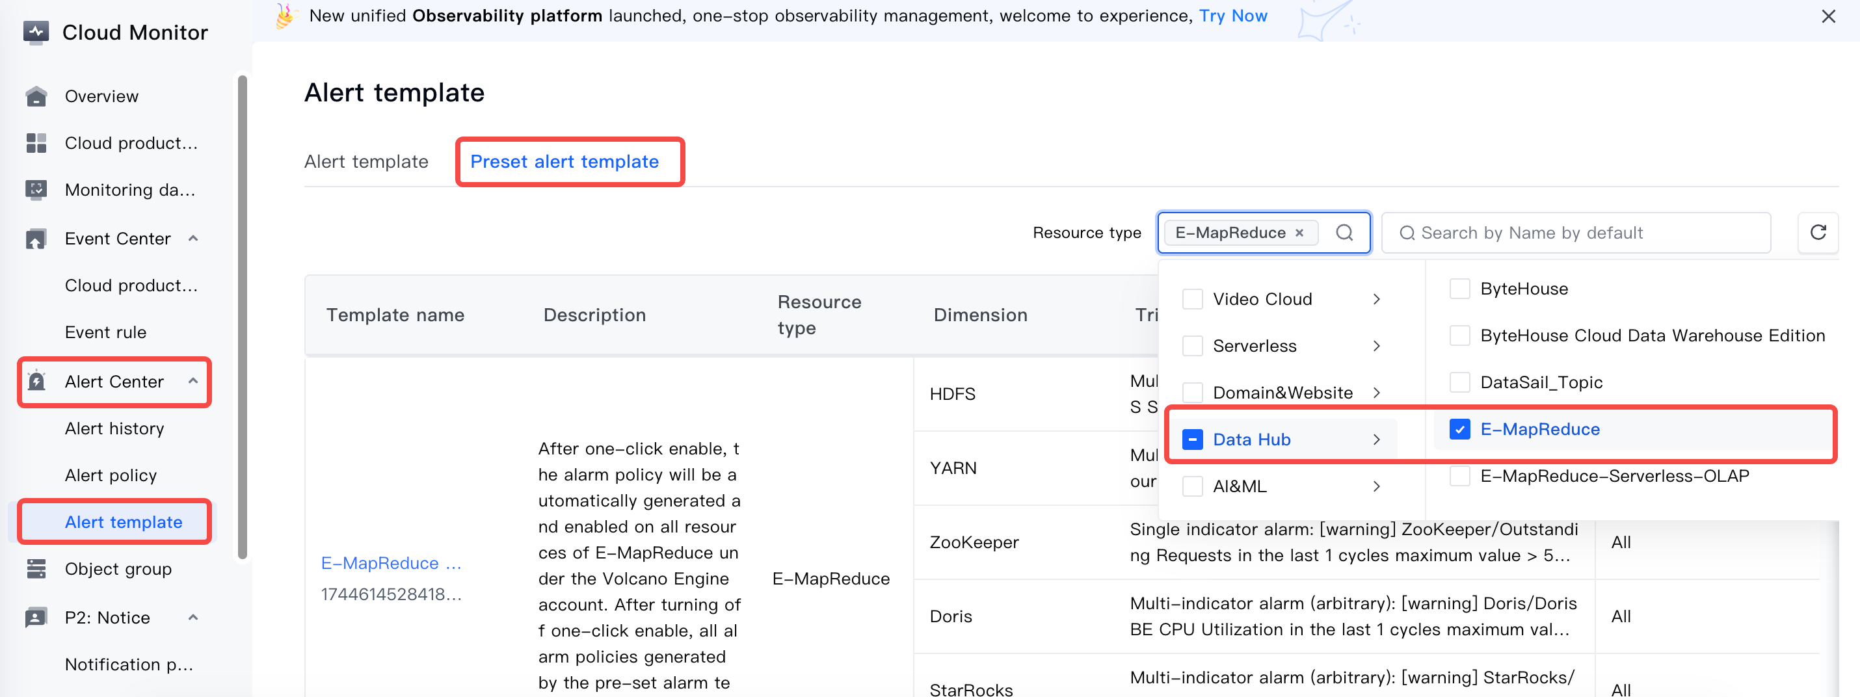Viewport: 1860px width, 697px height.
Task: Click magnifier icon in name search field
Action: [1407, 232]
